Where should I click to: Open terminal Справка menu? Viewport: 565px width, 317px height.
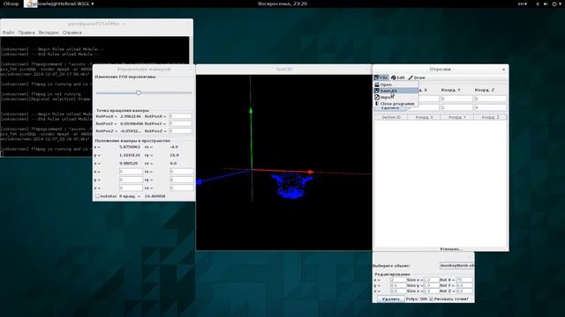[72, 33]
